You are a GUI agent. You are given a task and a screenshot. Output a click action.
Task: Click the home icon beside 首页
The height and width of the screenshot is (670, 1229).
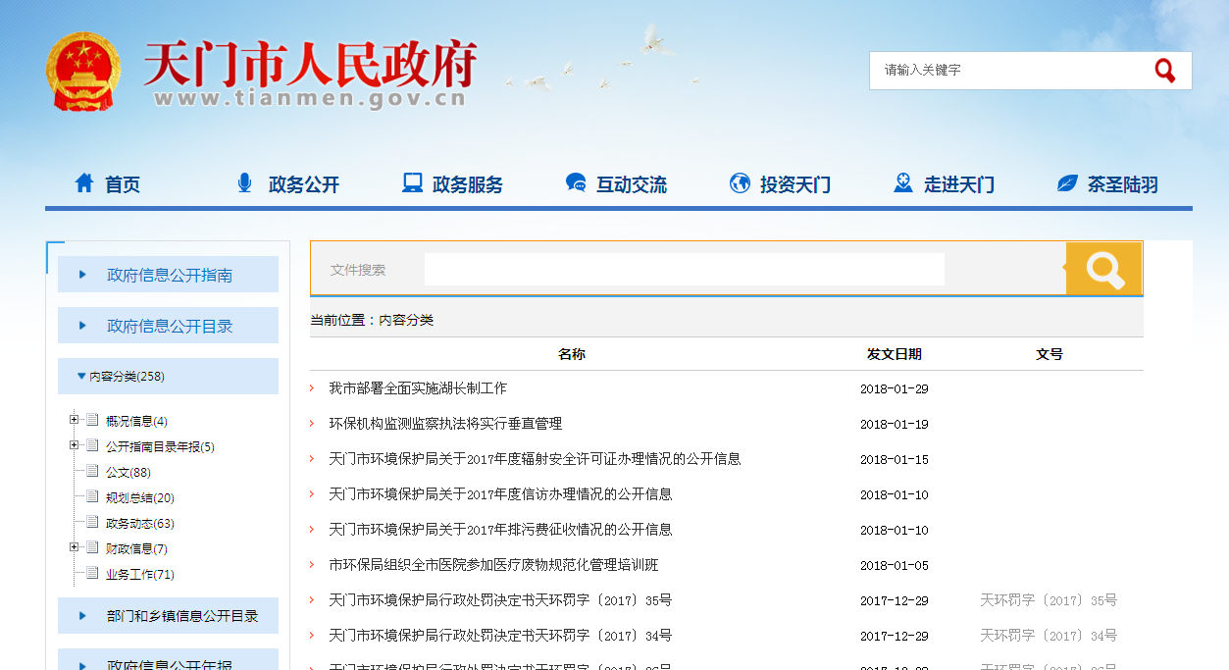tap(85, 183)
